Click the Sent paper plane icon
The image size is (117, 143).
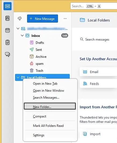point(32,49)
